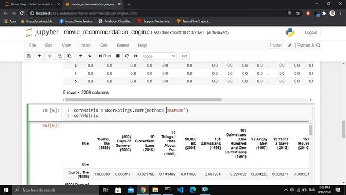This screenshot has height=195, width=346.
Task: Interrupt the kernel with the stop icon
Action: coord(118,56)
